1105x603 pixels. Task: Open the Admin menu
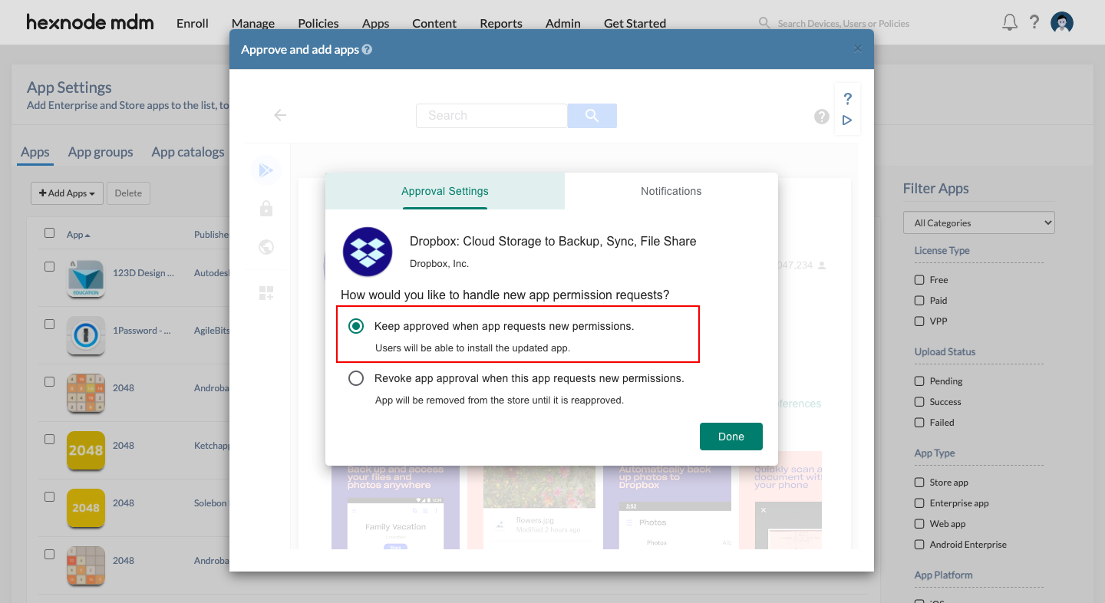click(x=563, y=23)
